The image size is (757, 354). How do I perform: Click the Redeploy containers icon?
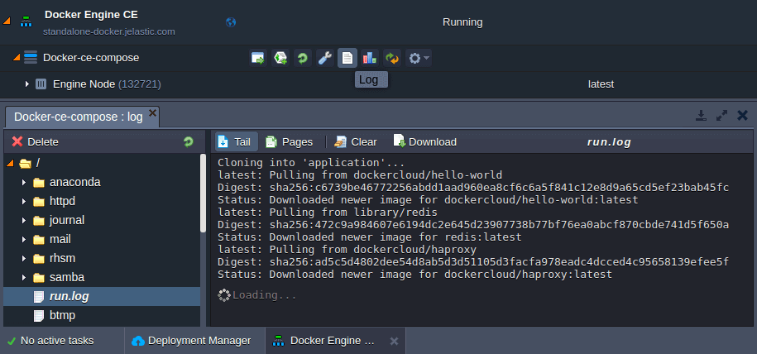pos(392,58)
